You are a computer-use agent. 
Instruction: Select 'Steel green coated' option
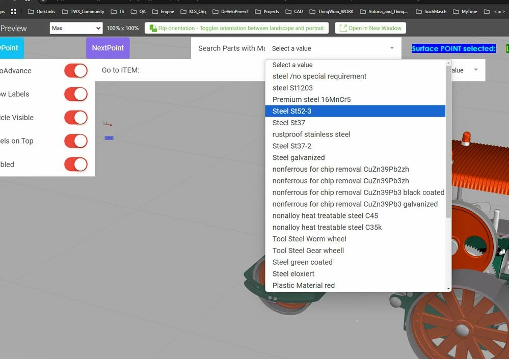click(x=355, y=262)
